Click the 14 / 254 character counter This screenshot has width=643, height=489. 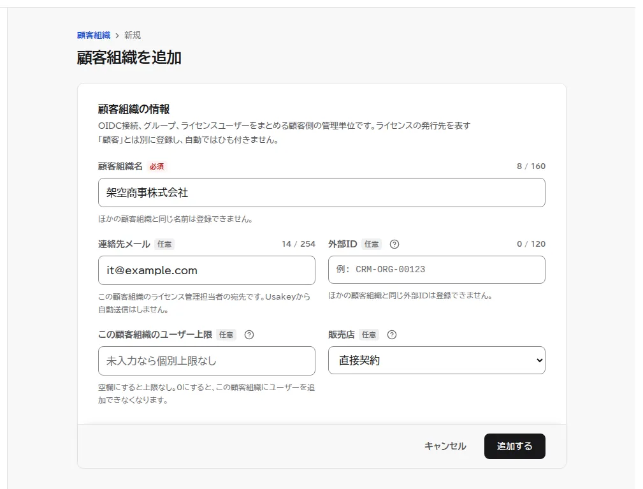pyautogui.click(x=298, y=244)
